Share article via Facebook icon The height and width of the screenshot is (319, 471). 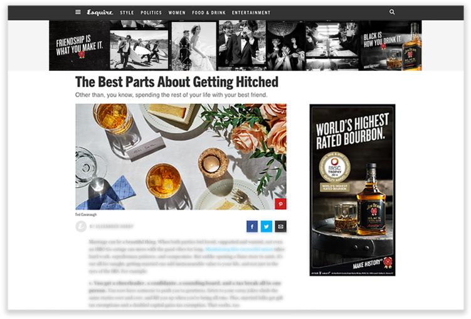tap(252, 227)
